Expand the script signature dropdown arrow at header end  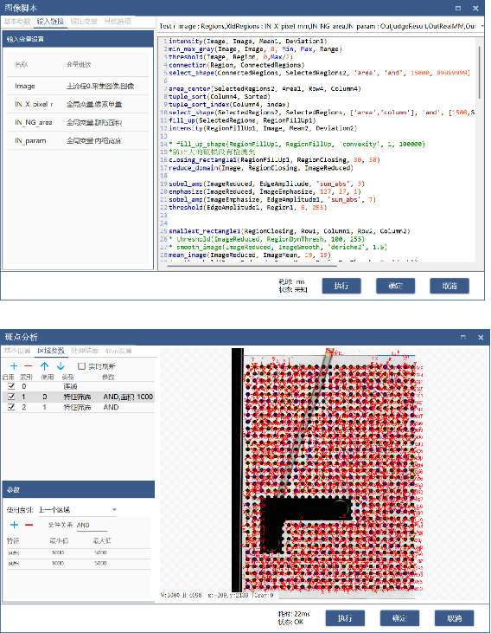[482, 26]
